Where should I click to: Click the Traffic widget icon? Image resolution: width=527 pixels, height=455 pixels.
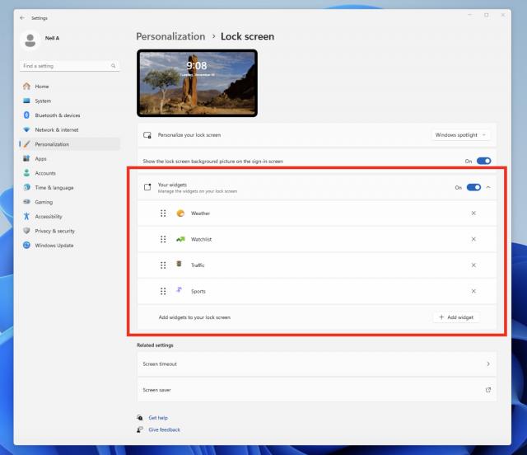180,265
